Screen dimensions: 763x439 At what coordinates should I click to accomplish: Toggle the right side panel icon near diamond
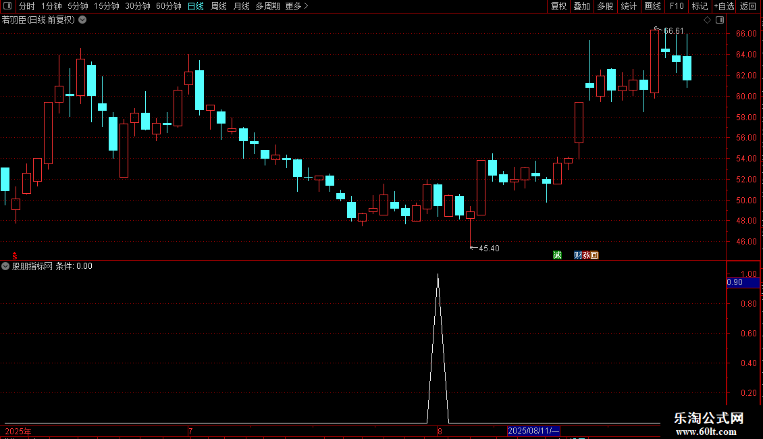coord(720,20)
